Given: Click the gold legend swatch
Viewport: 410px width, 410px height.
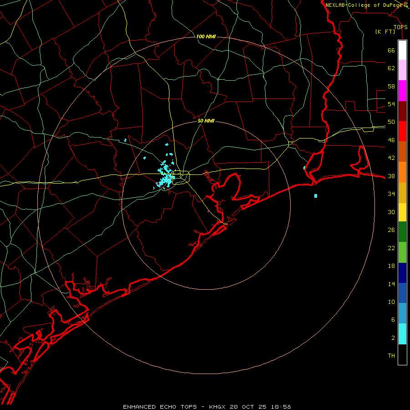Looking at the screenshot, I should pyautogui.click(x=402, y=193).
